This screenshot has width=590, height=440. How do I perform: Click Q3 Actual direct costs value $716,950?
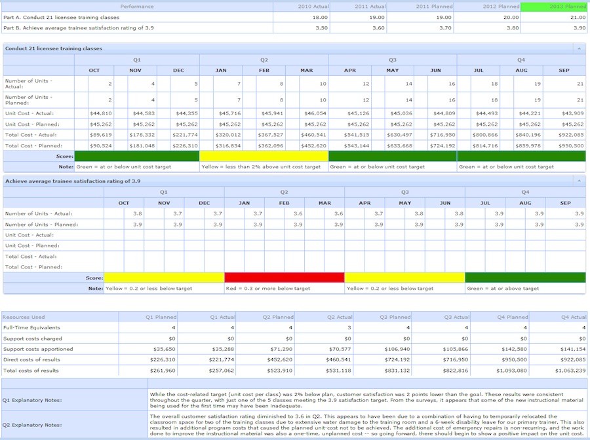pos(456,359)
